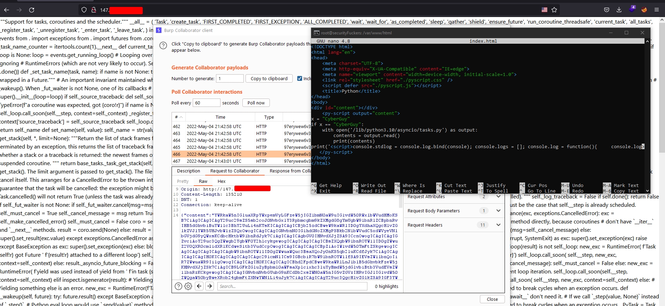Switch to the Hex view tab
Screen dimensions: 665x306
point(222,181)
